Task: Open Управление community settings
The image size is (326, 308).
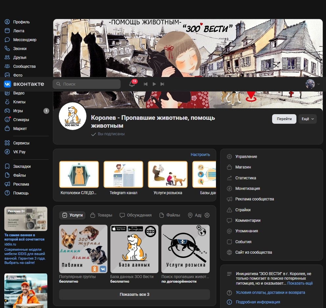Action: tap(242, 157)
